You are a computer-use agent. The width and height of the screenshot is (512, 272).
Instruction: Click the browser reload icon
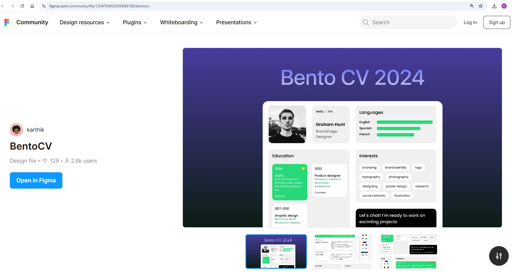coord(22,6)
